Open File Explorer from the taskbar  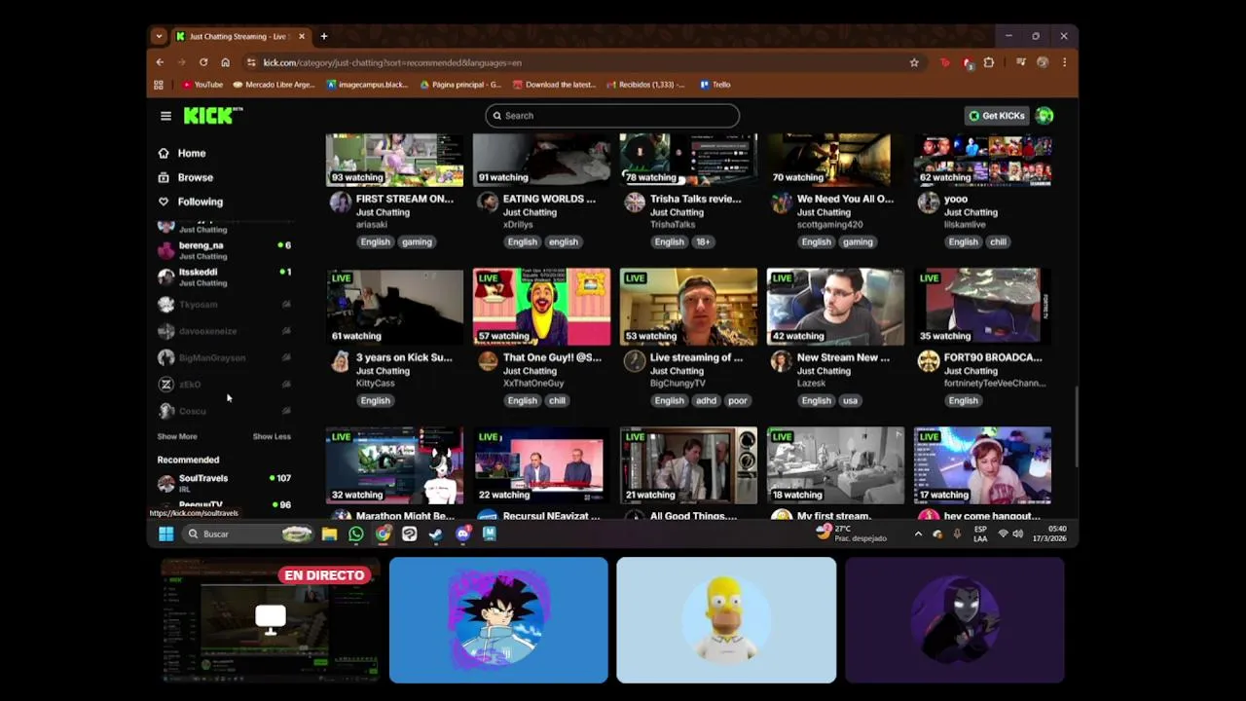[x=329, y=534]
